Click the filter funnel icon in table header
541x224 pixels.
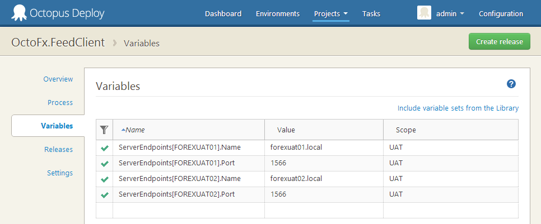(104, 130)
